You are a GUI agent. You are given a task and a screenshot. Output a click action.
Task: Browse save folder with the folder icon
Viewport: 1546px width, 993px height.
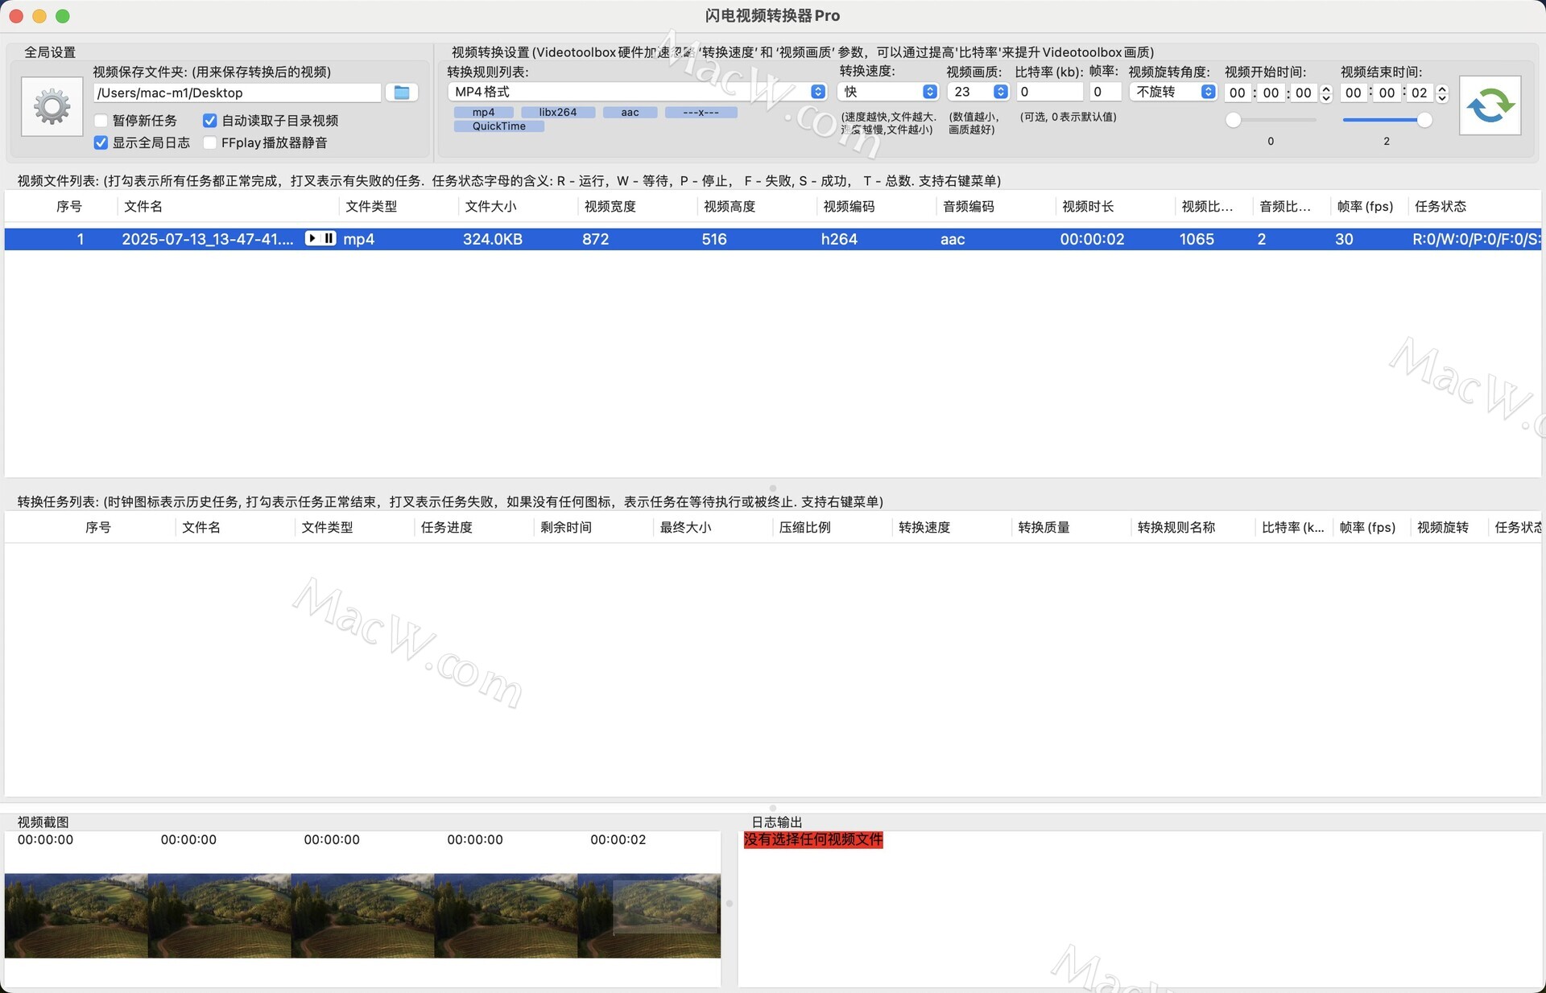[x=401, y=93]
